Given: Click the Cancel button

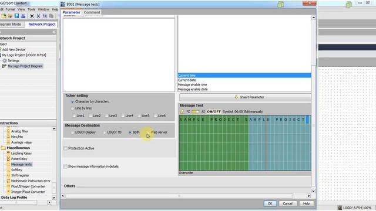Looking at the screenshot, I should [x=287, y=203].
